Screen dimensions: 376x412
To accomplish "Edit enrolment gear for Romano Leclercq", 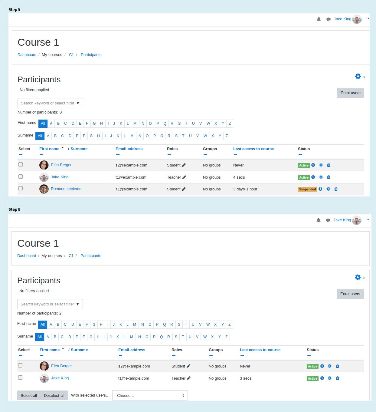I will click(x=328, y=189).
